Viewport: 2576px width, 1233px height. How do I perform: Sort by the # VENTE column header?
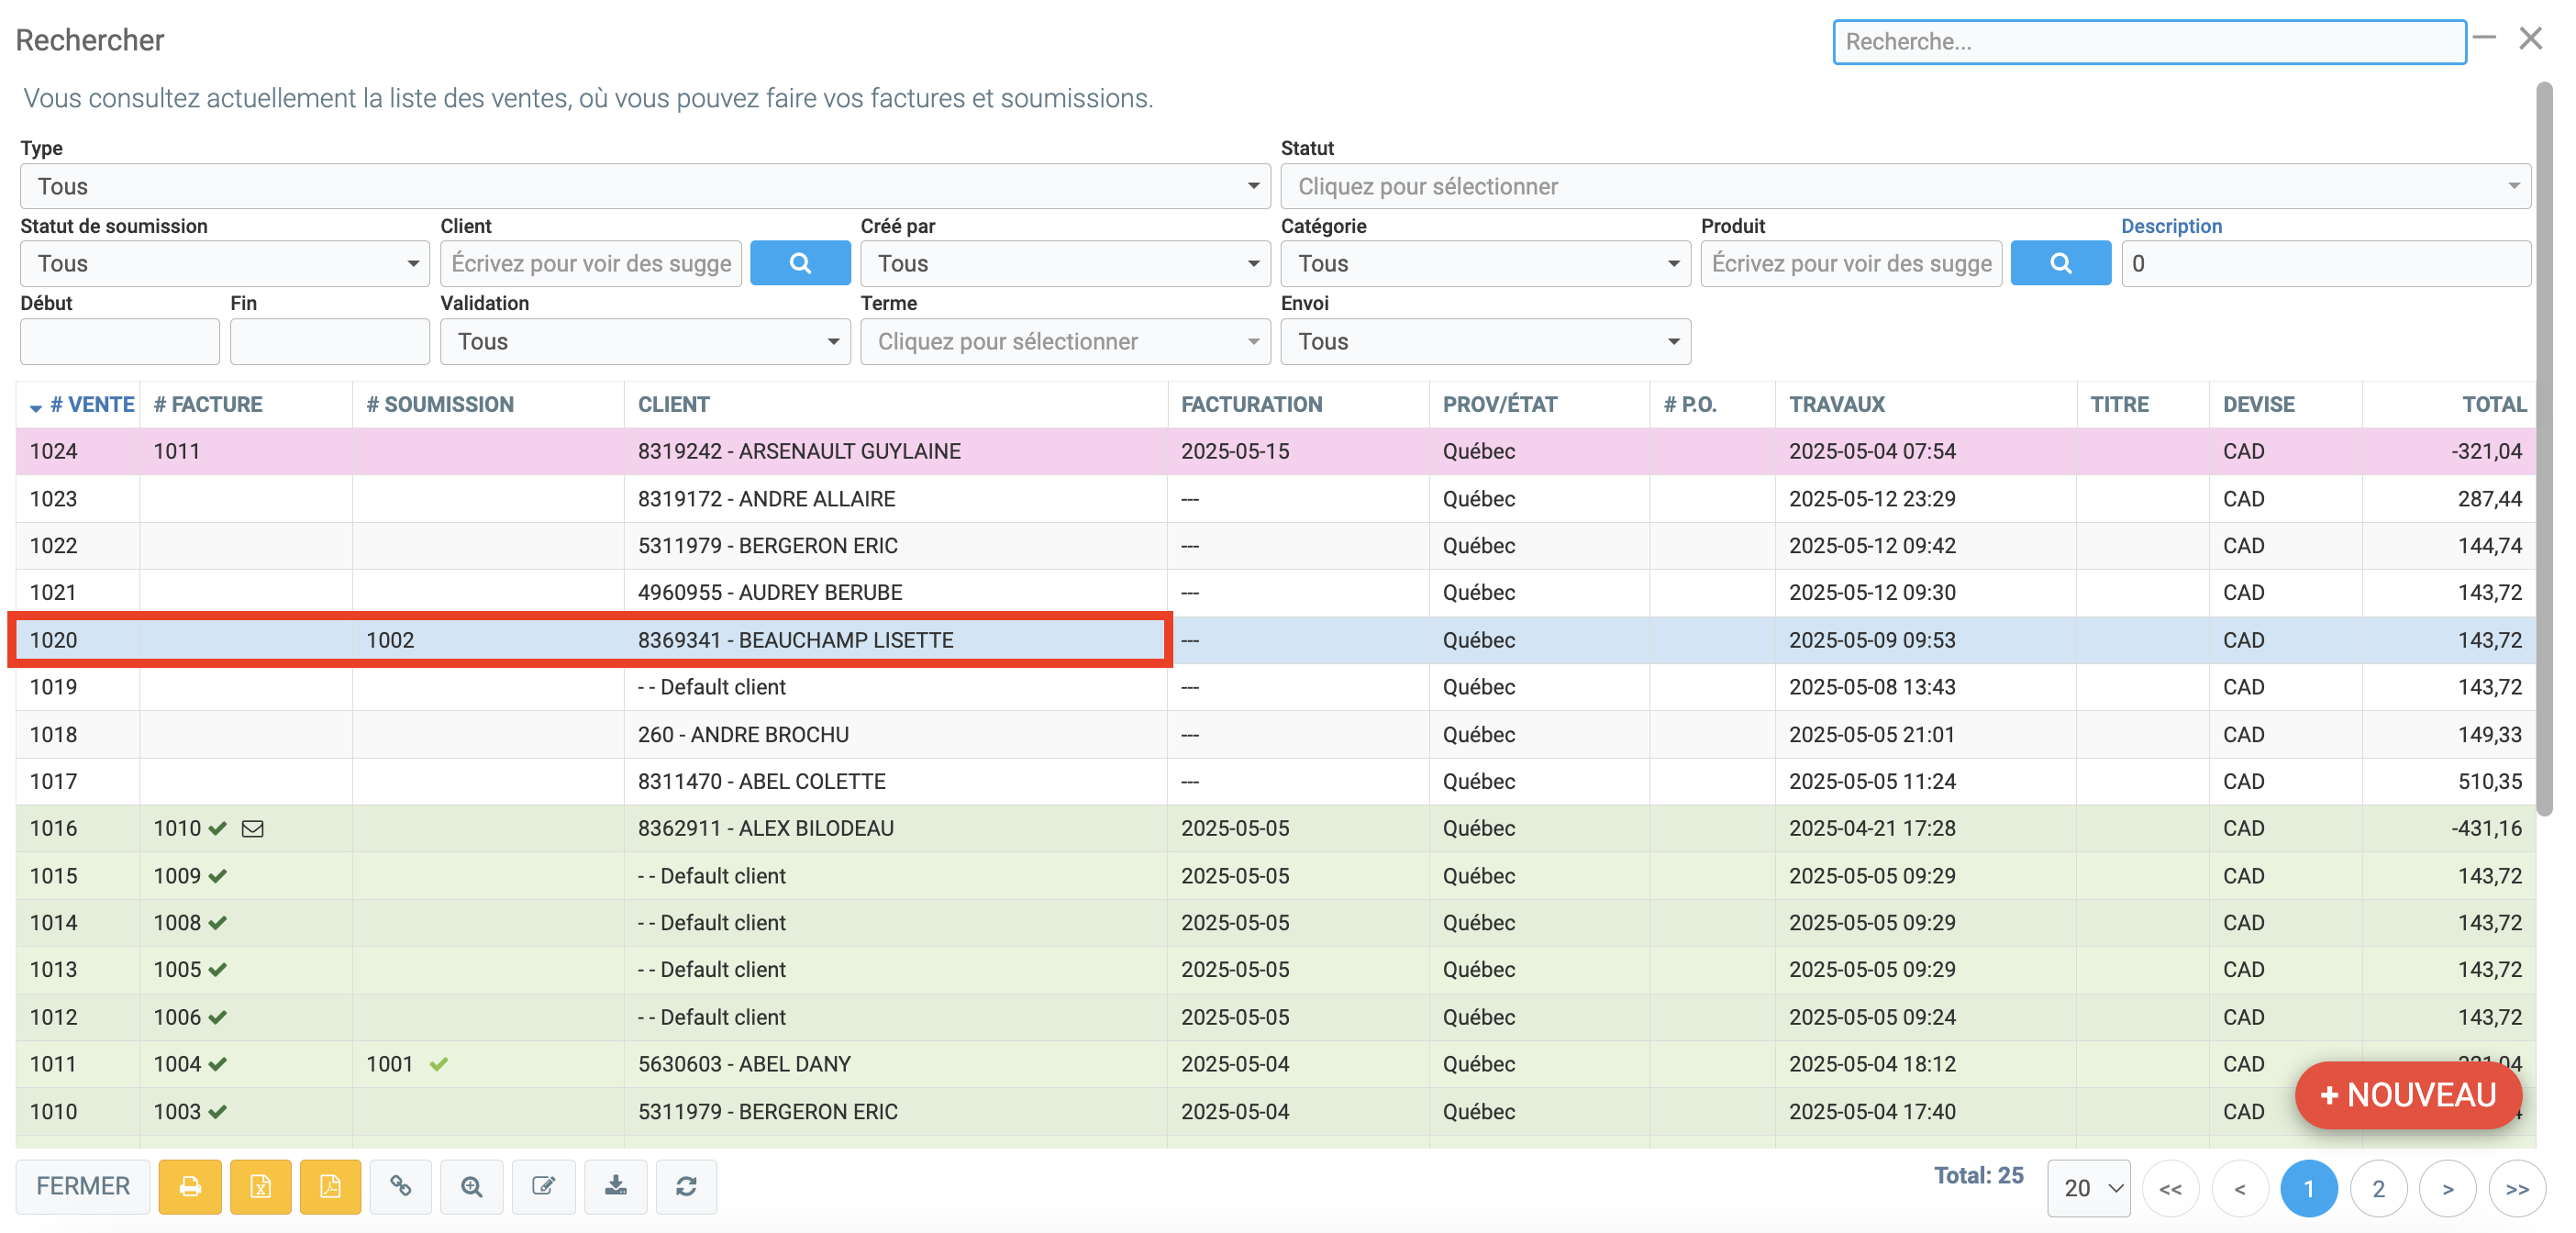92,405
